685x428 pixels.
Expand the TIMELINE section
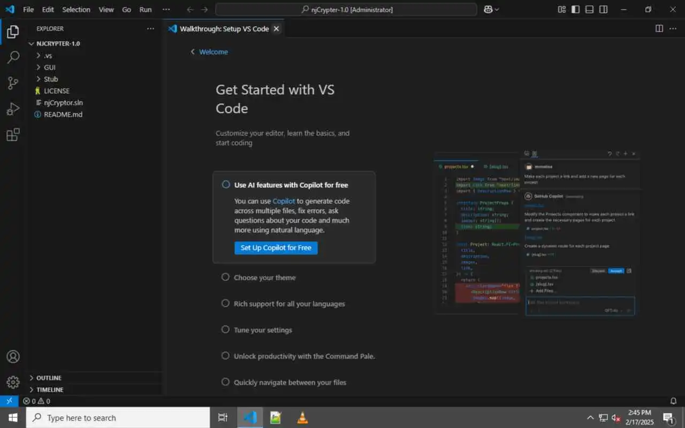96,389
